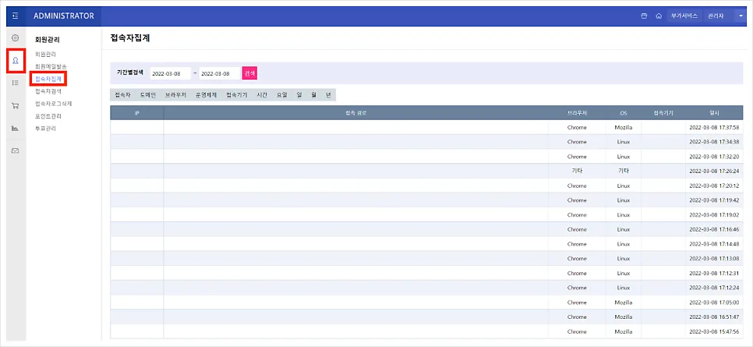Go to the home icon in header
This screenshot has height=347, width=753.
(659, 16)
